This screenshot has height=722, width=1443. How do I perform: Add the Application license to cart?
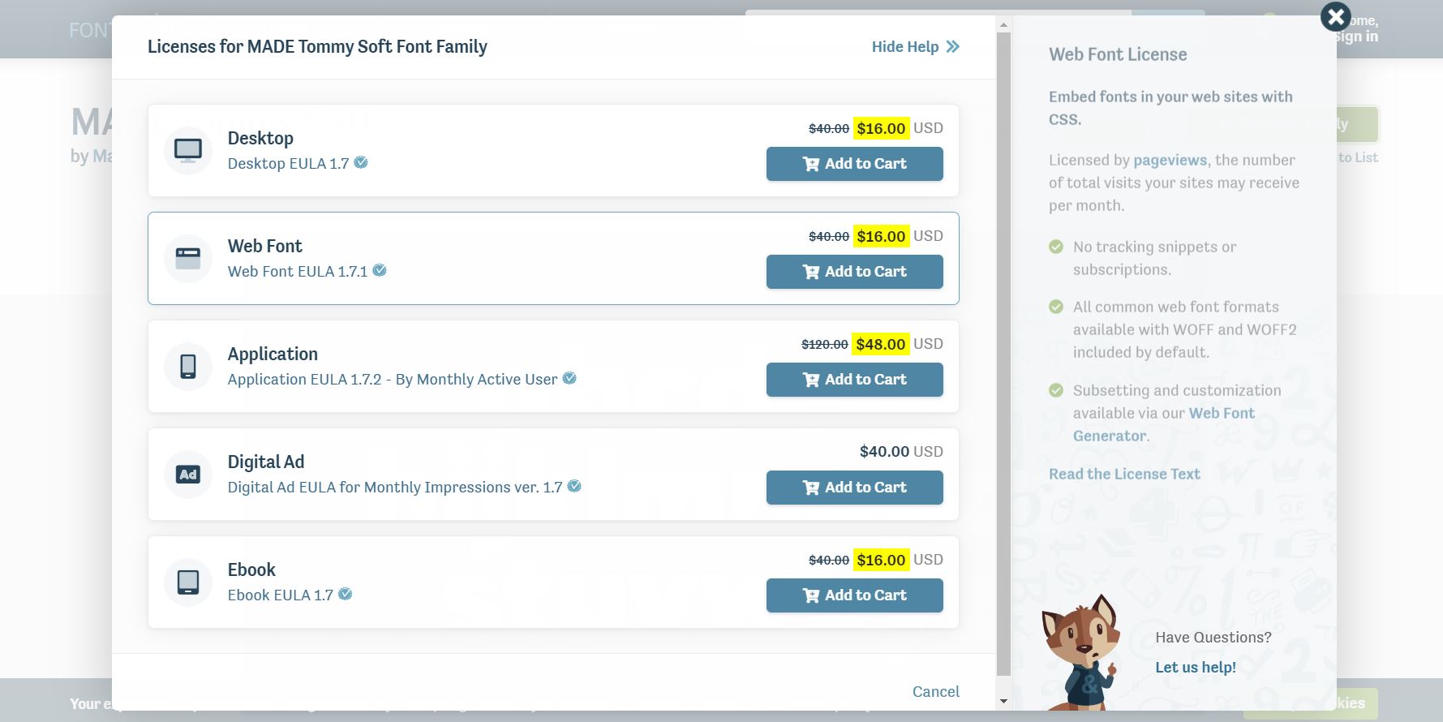[855, 380]
